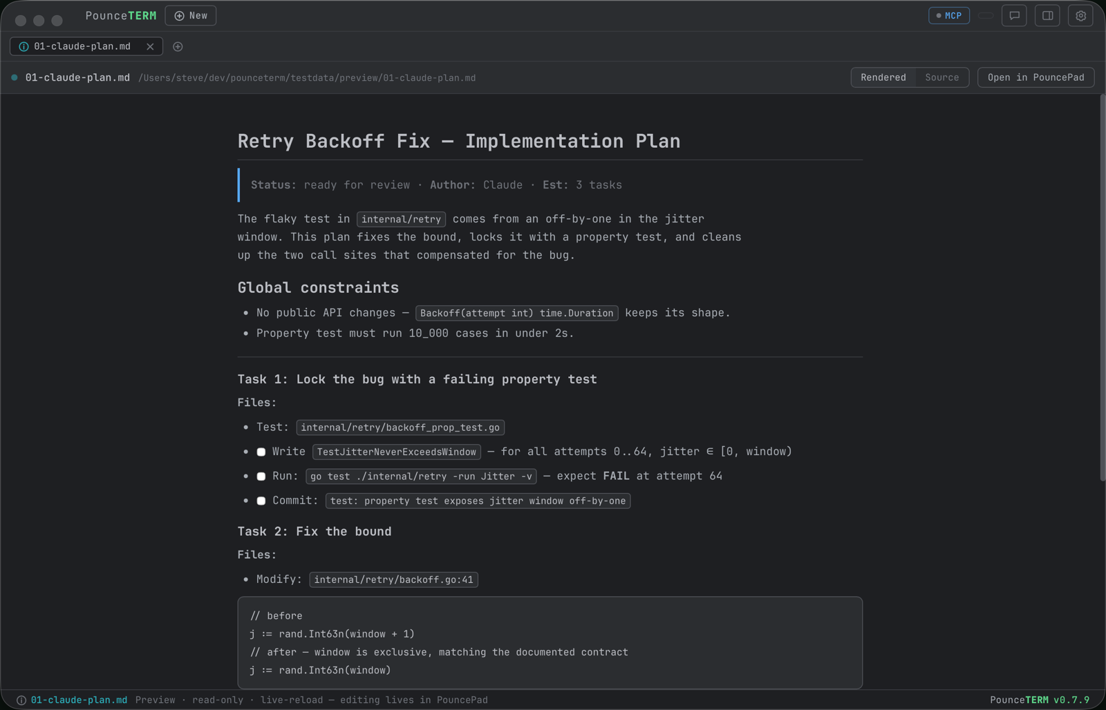Click PounceTERM v0.7.9 version label
The image size is (1106, 710).
(1040, 700)
